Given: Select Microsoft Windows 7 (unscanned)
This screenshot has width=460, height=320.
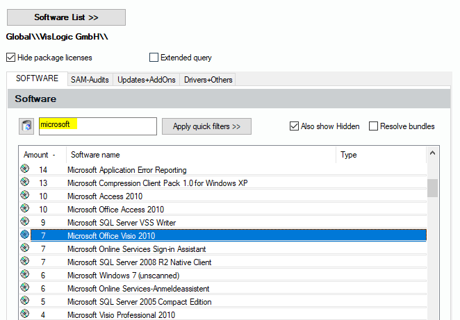Looking at the screenshot, I should tap(124, 276).
